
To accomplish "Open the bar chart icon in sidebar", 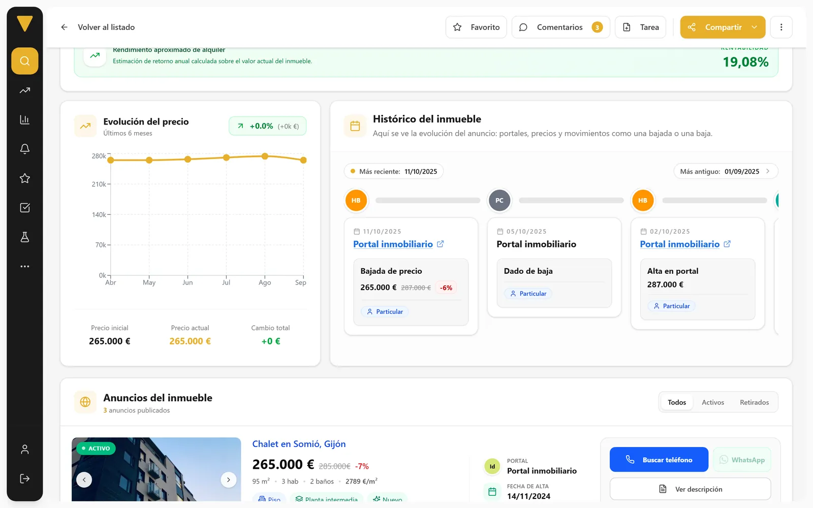I will [x=25, y=120].
